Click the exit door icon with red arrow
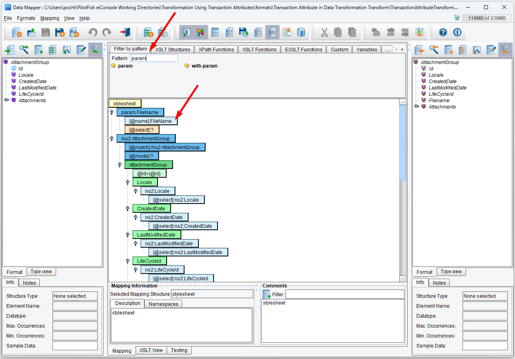The image size is (515, 359). tap(125, 32)
